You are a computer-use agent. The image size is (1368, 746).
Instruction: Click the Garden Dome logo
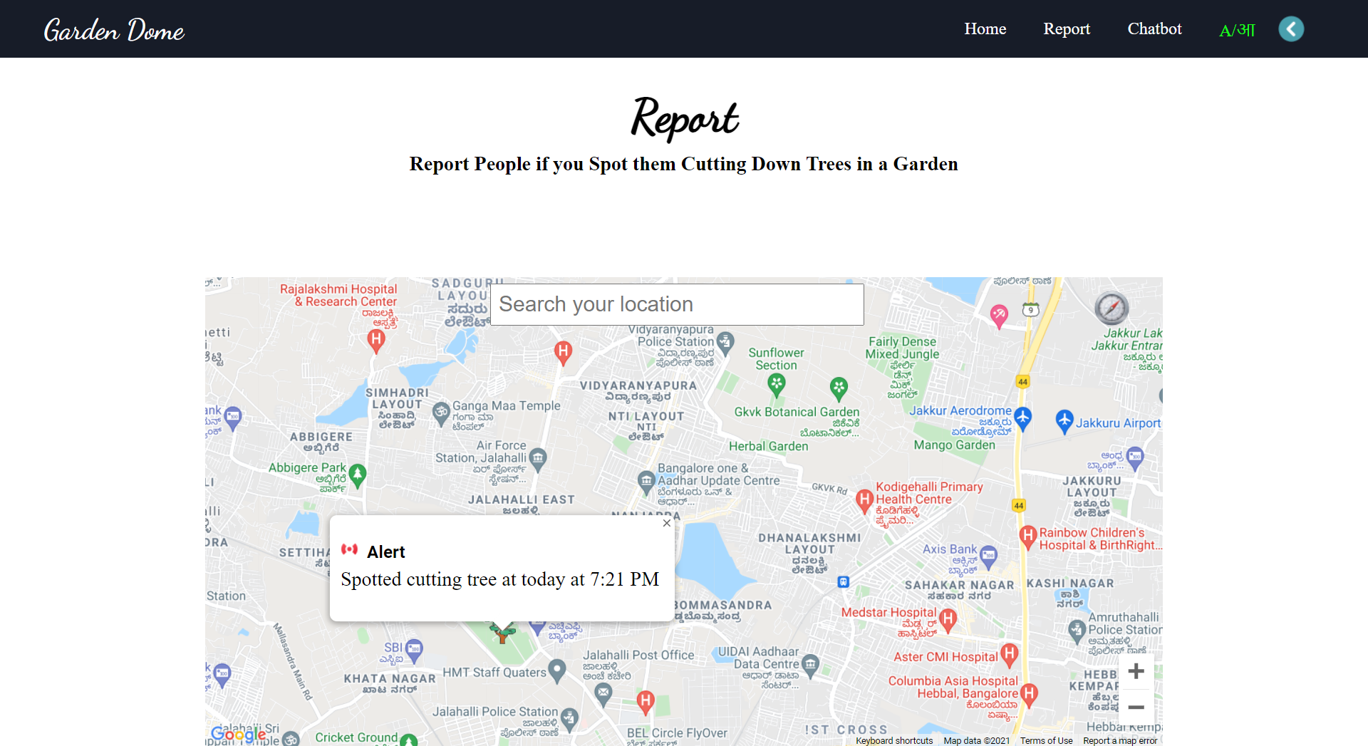point(114,30)
